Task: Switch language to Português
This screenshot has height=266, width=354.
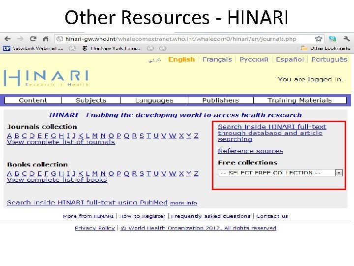Action: click(x=329, y=60)
